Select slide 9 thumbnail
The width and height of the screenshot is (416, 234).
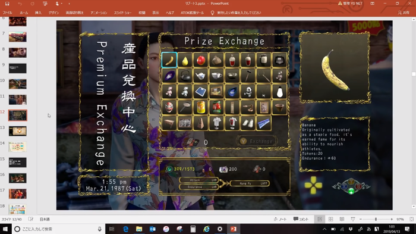[x=17, y=68]
